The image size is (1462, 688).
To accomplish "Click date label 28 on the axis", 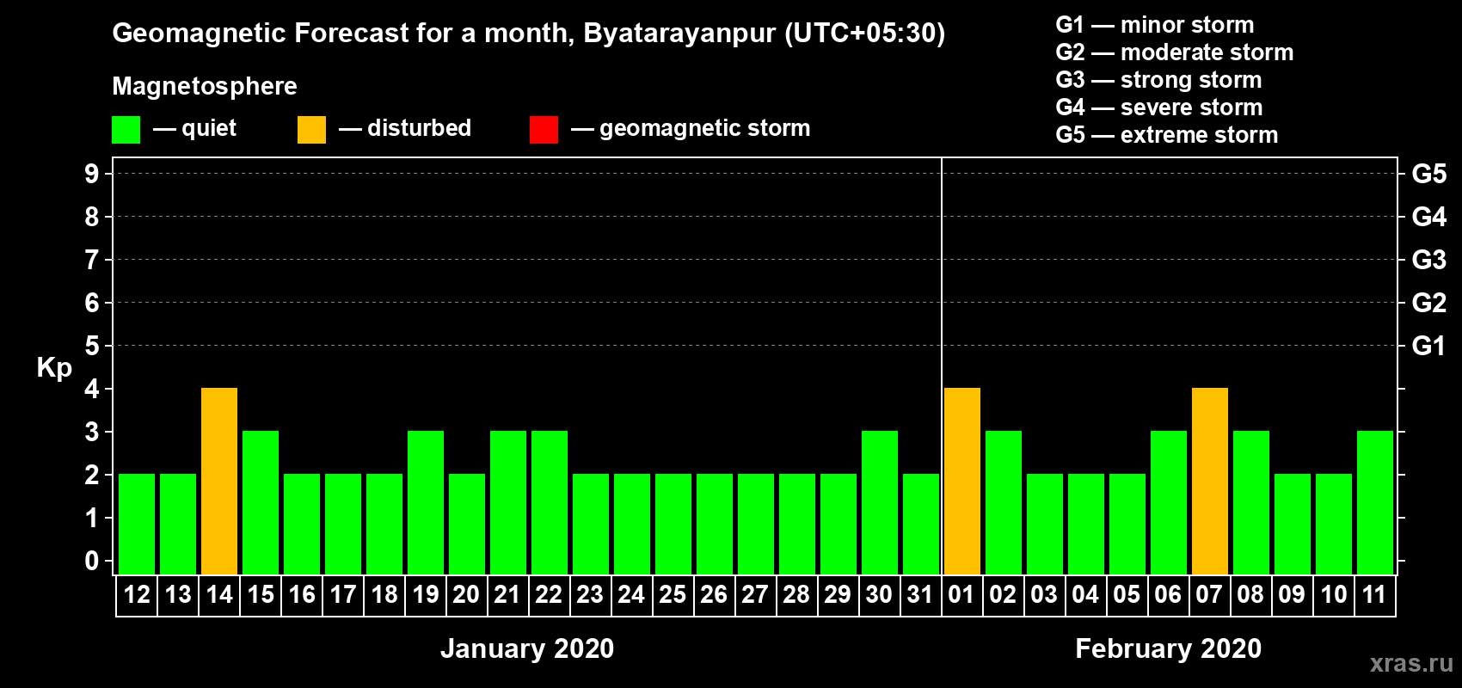I will click(797, 594).
